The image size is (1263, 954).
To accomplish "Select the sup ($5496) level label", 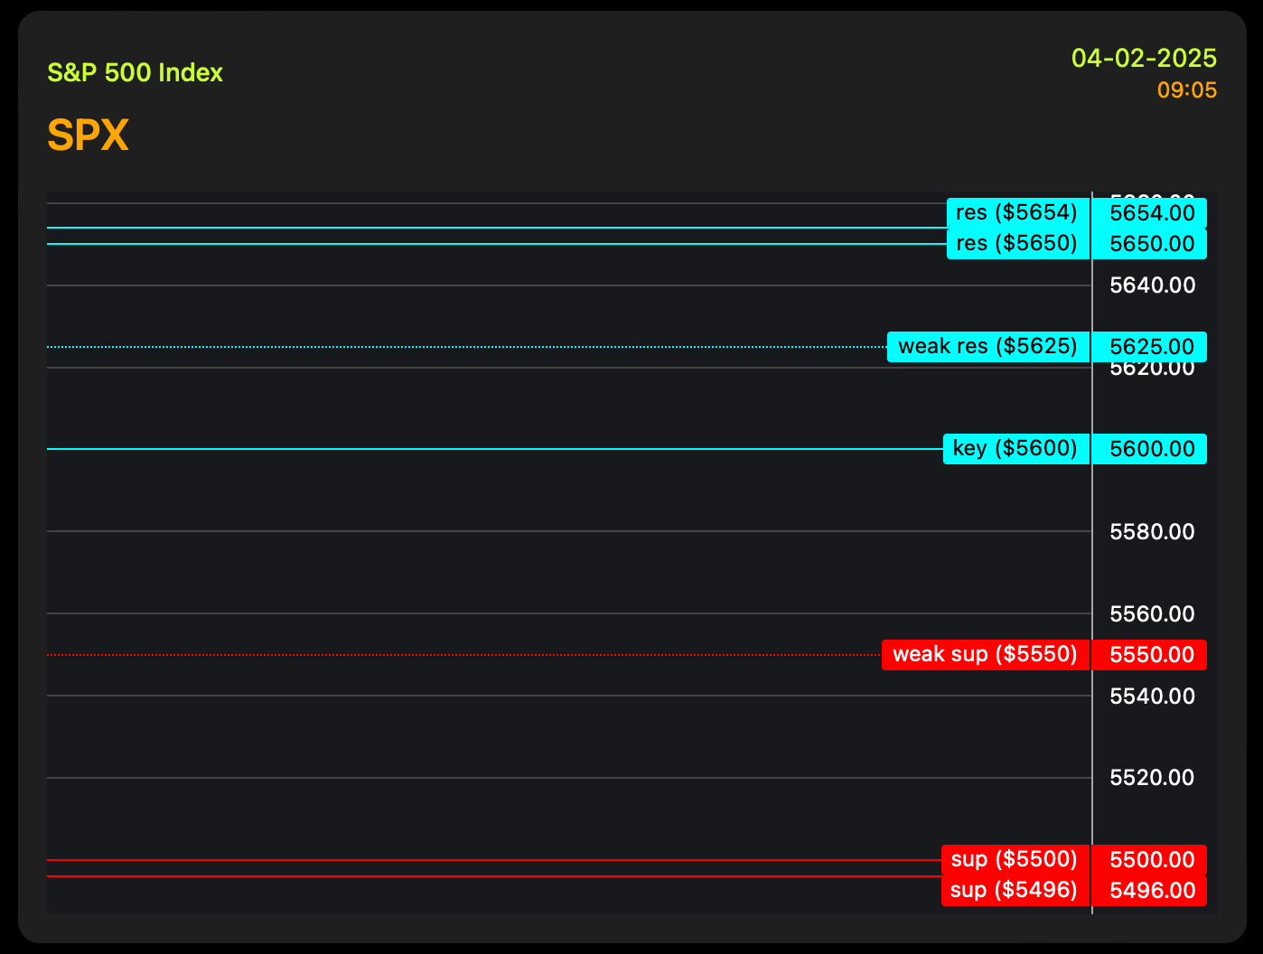I will point(1015,891).
